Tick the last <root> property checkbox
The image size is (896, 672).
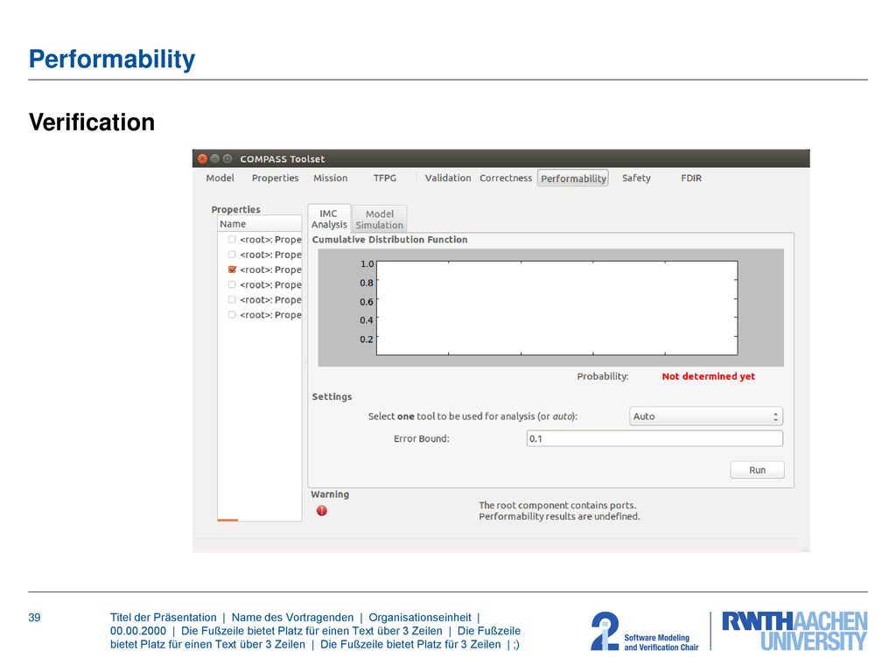(x=232, y=315)
